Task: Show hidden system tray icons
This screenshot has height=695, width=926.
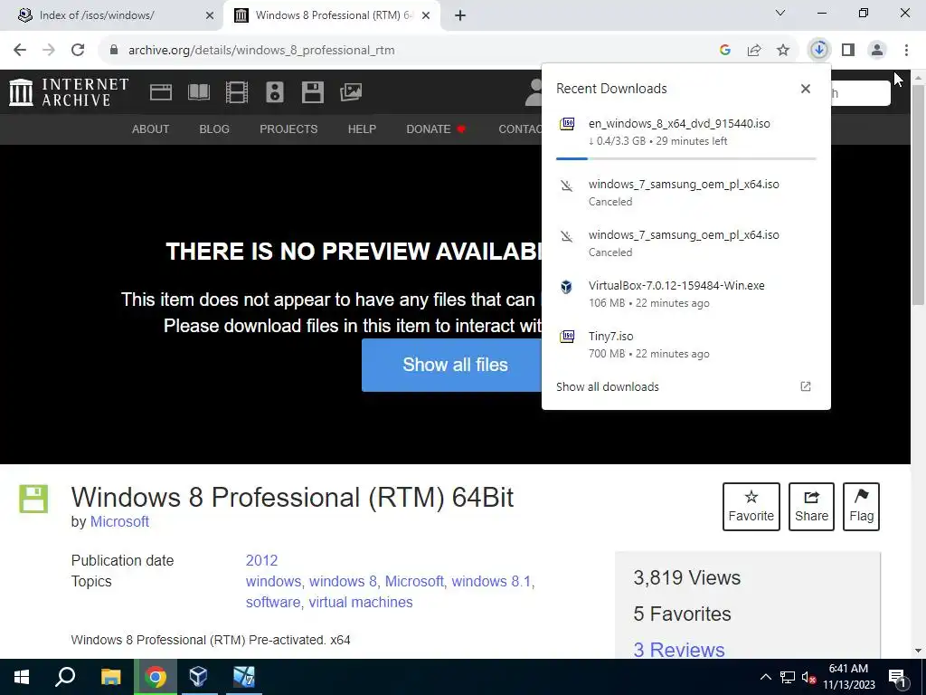Action: pos(765,677)
